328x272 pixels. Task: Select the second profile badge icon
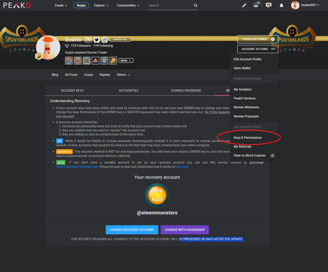(x=78, y=61)
